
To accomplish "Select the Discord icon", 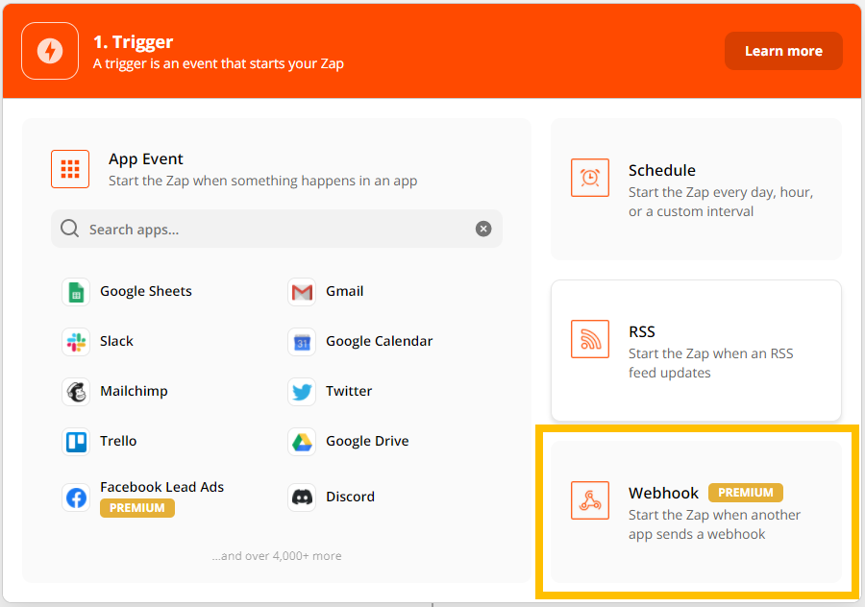I will pos(302,498).
